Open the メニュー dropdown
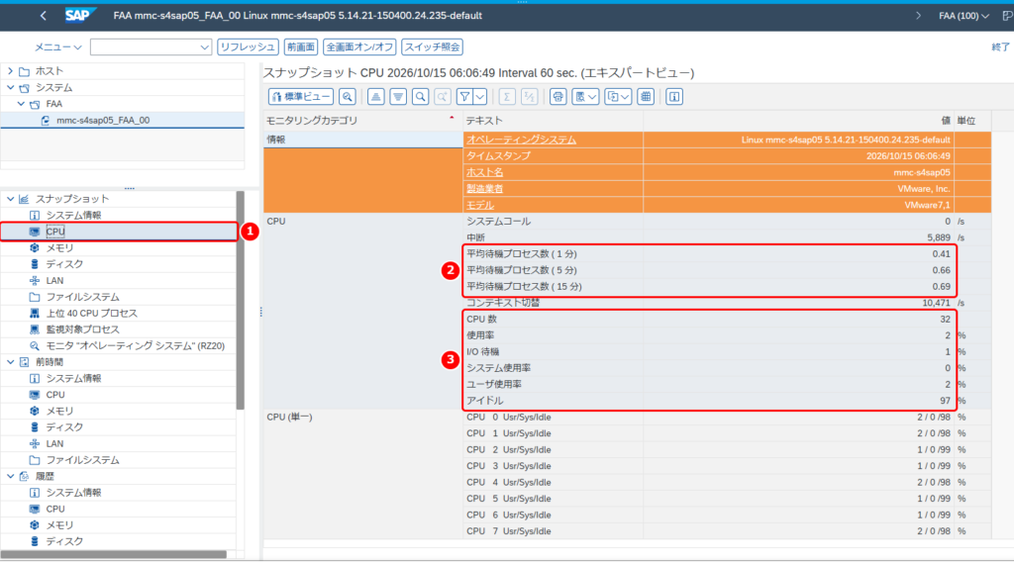 58,47
